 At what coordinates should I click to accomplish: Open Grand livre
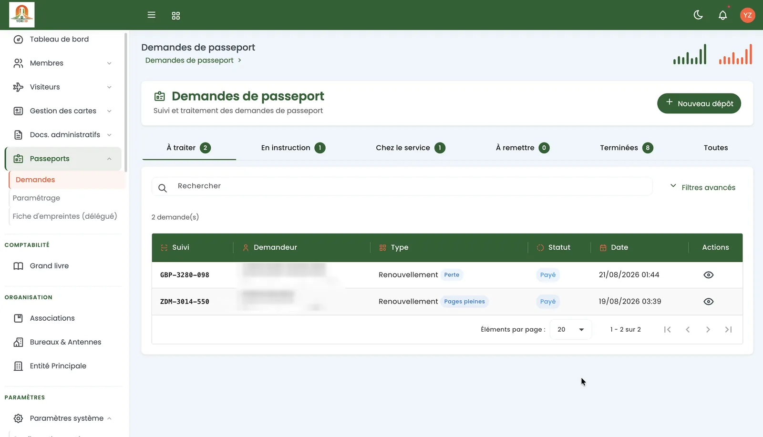coord(49,266)
